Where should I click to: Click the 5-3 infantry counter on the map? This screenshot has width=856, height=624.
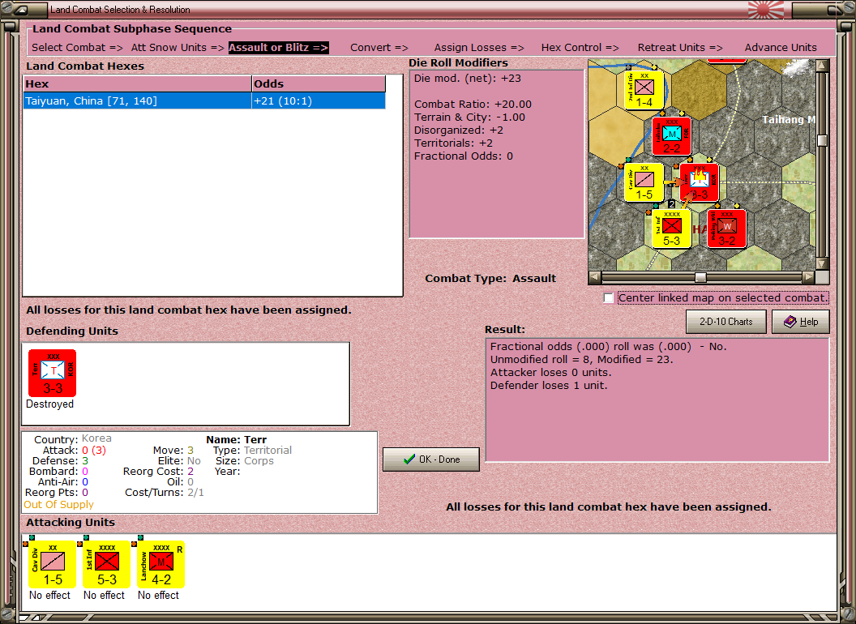click(671, 229)
